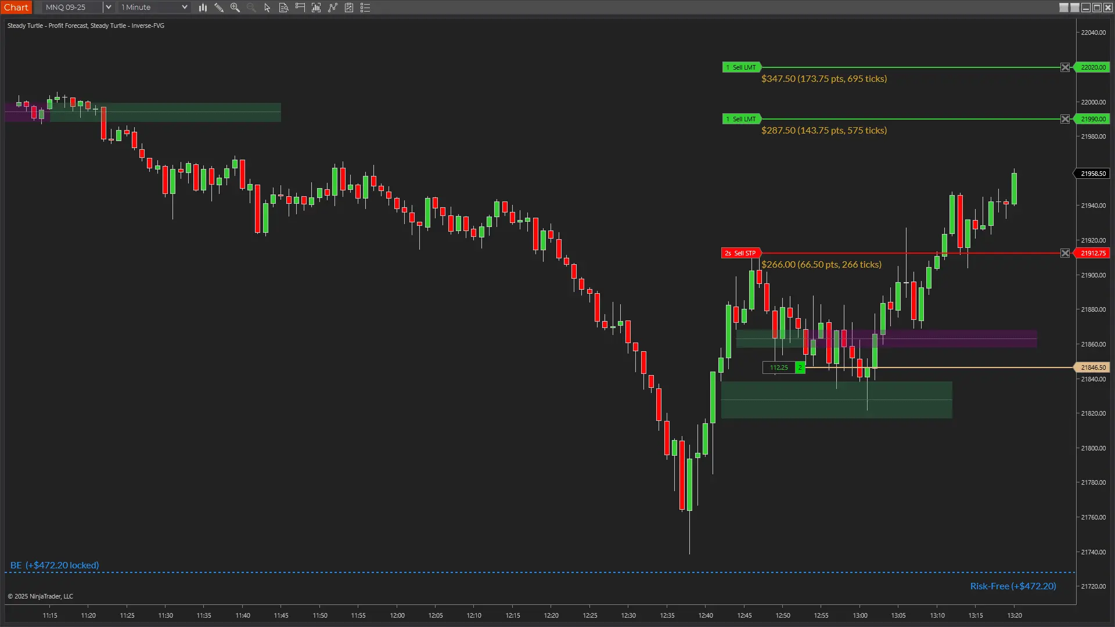Click the 12:15 time axis label

pyautogui.click(x=513, y=615)
